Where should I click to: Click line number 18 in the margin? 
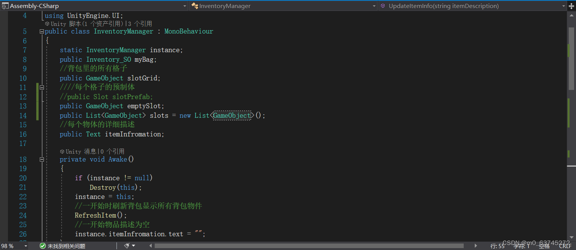pyautogui.click(x=23, y=159)
